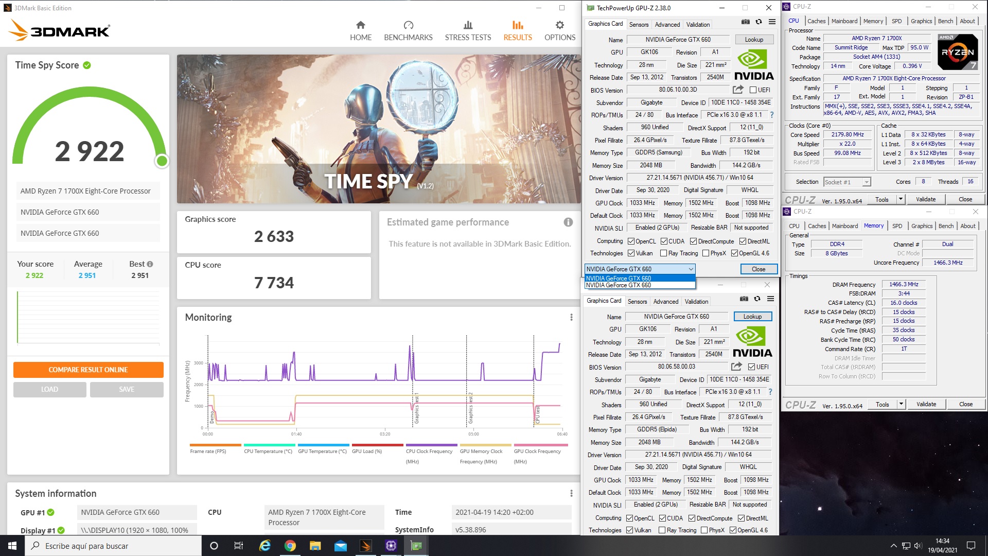Take screenshot with upper GPU-Z camera icon

point(745,22)
